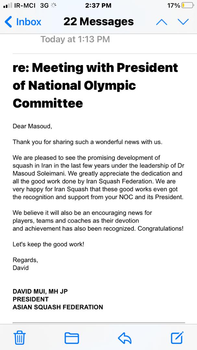Viewport: 197px width, 350px height.
Task: Tap the Today at 1:13 PM timestamp
Action: (x=75, y=40)
